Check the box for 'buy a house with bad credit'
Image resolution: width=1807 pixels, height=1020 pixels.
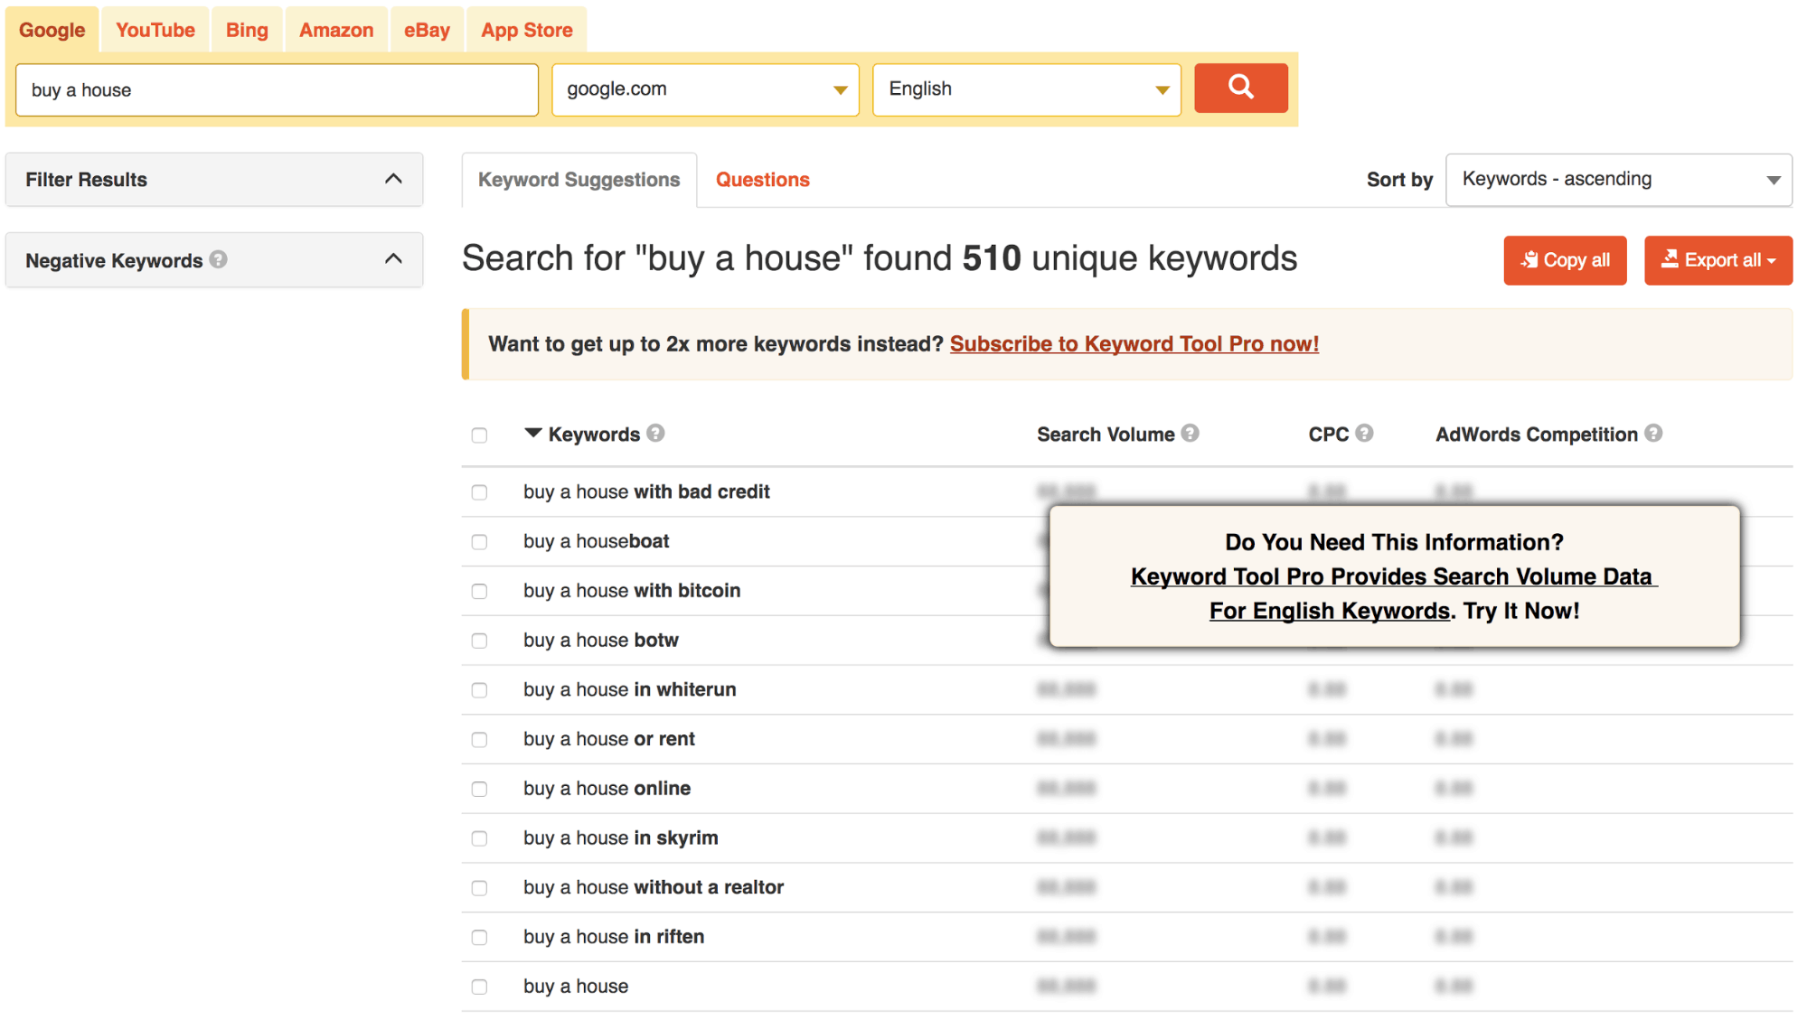click(479, 492)
